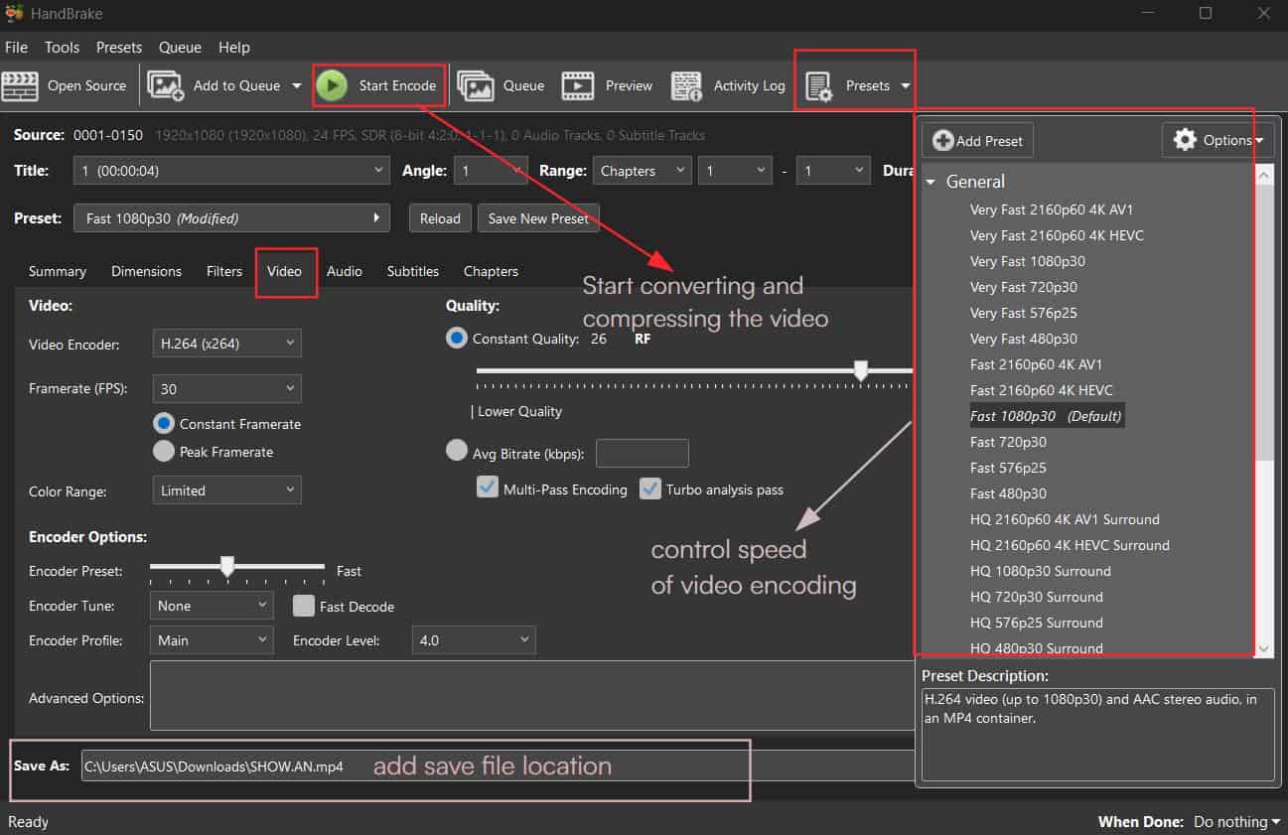This screenshot has width=1288, height=835.
Task: Switch to the Subtitles tab
Action: [x=413, y=271]
